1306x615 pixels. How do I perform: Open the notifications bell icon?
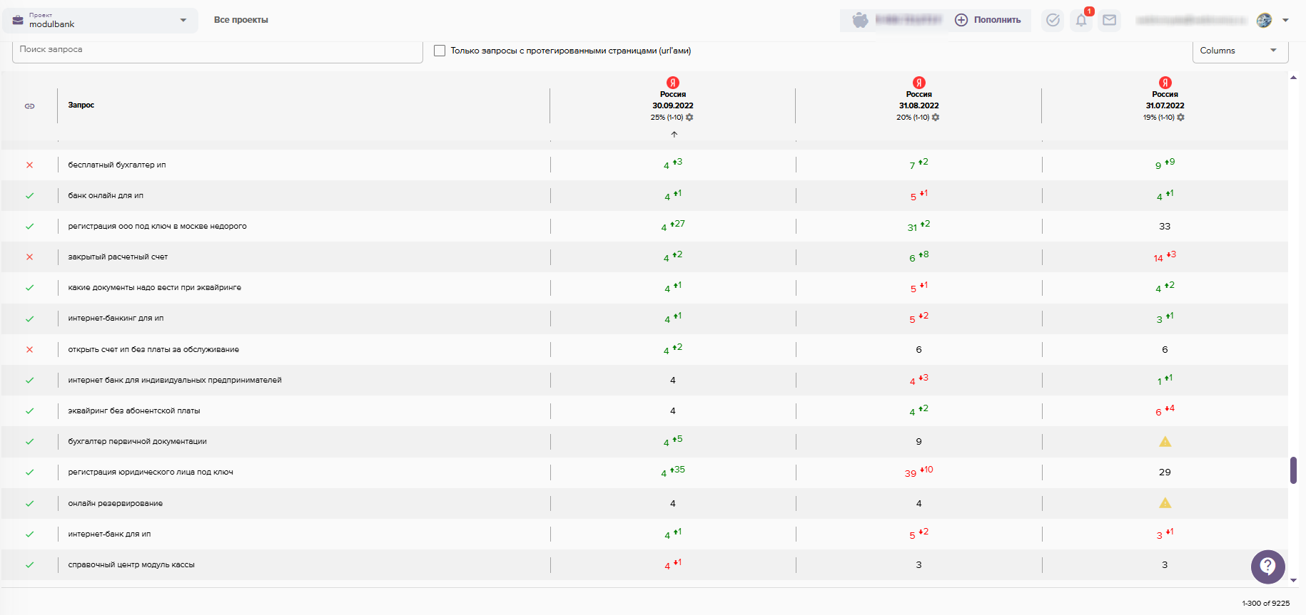point(1080,20)
